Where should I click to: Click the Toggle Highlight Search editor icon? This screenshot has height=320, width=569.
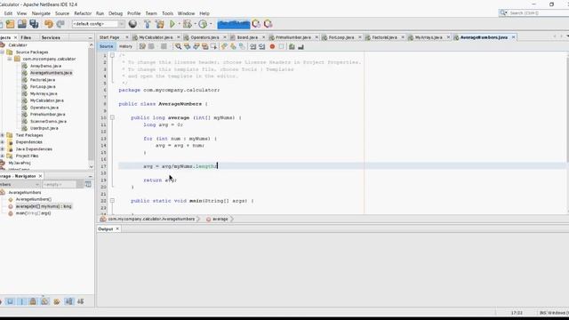click(205, 46)
